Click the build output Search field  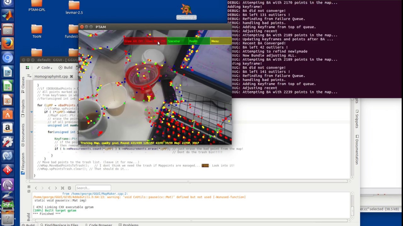[x=93, y=188]
